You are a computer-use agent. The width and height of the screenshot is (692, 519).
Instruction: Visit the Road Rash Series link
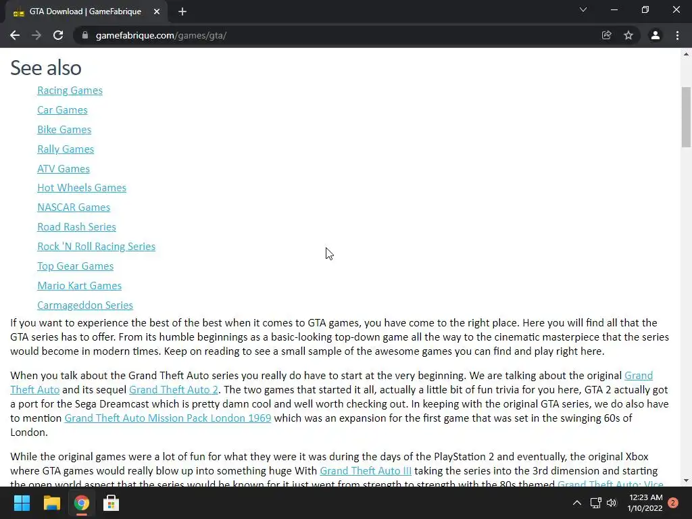pyautogui.click(x=76, y=227)
